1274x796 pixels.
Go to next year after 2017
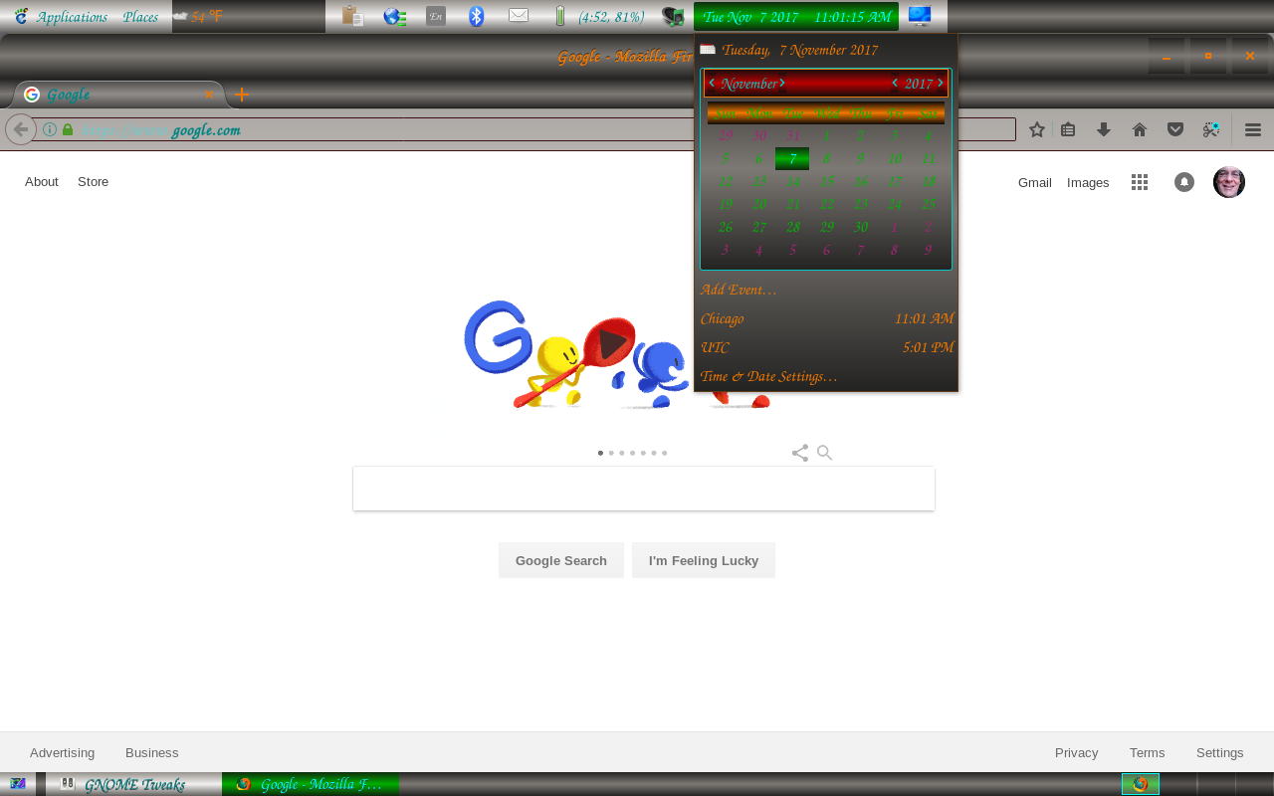[x=941, y=84]
